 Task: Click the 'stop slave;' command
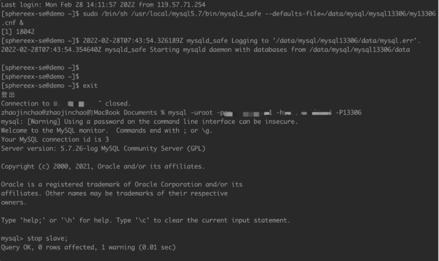tap(46, 238)
